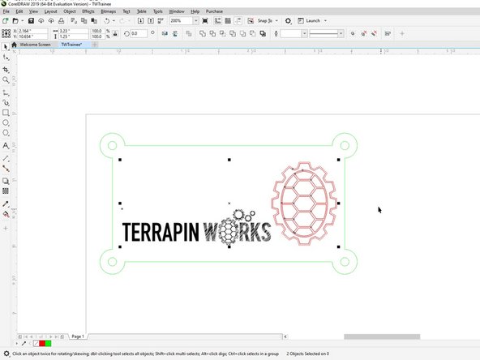Toggle the Show rulers button
The width and height of the screenshot is (480, 360).
point(217,21)
